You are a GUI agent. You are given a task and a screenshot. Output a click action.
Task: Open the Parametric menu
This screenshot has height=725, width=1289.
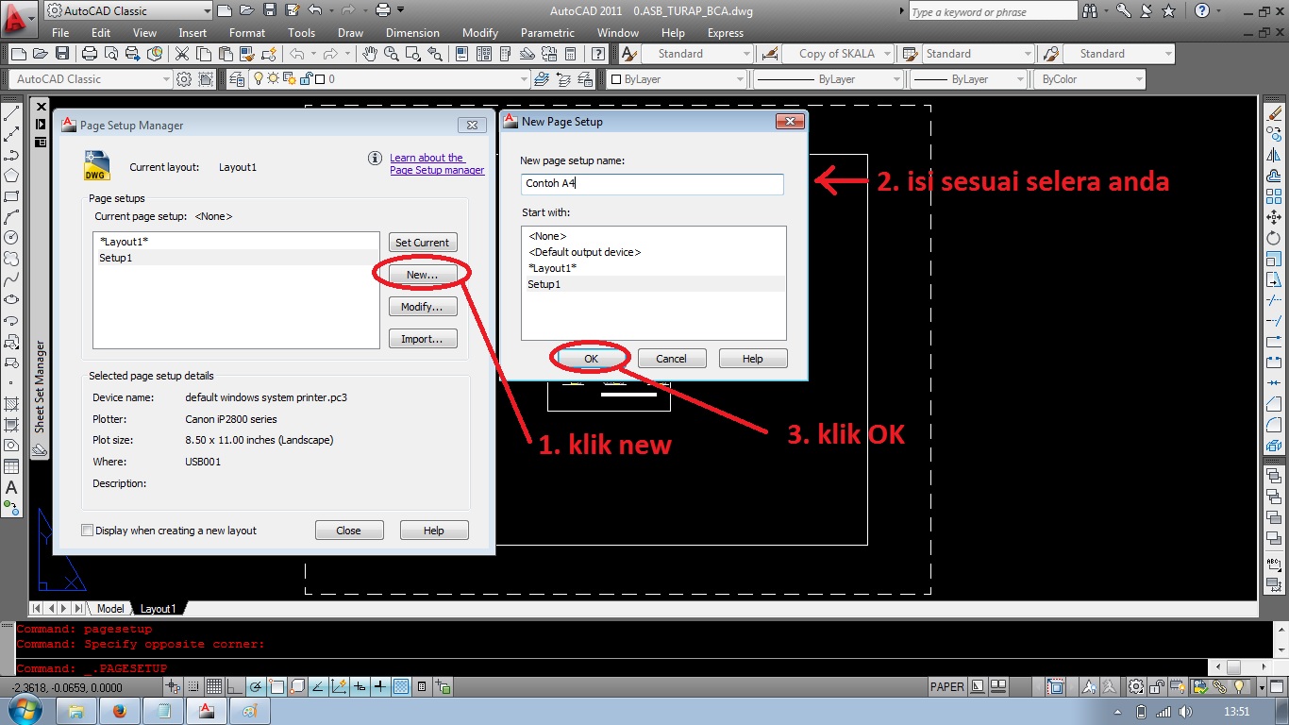pos(546,33)
